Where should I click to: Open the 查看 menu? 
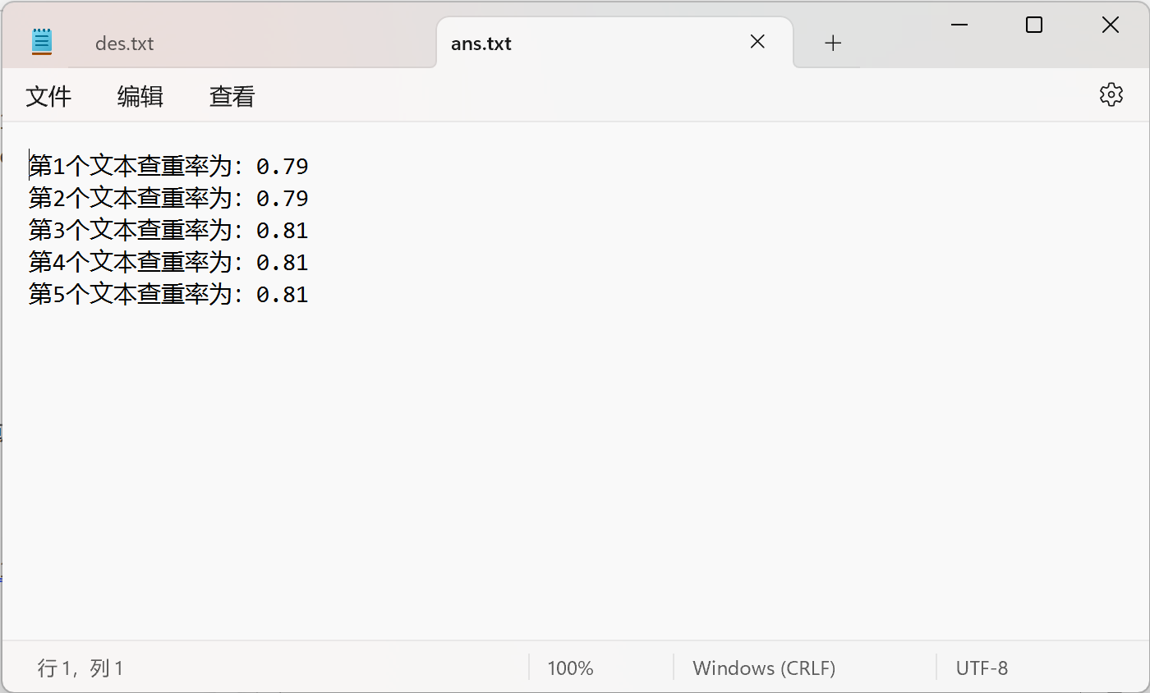click(232, 97)
